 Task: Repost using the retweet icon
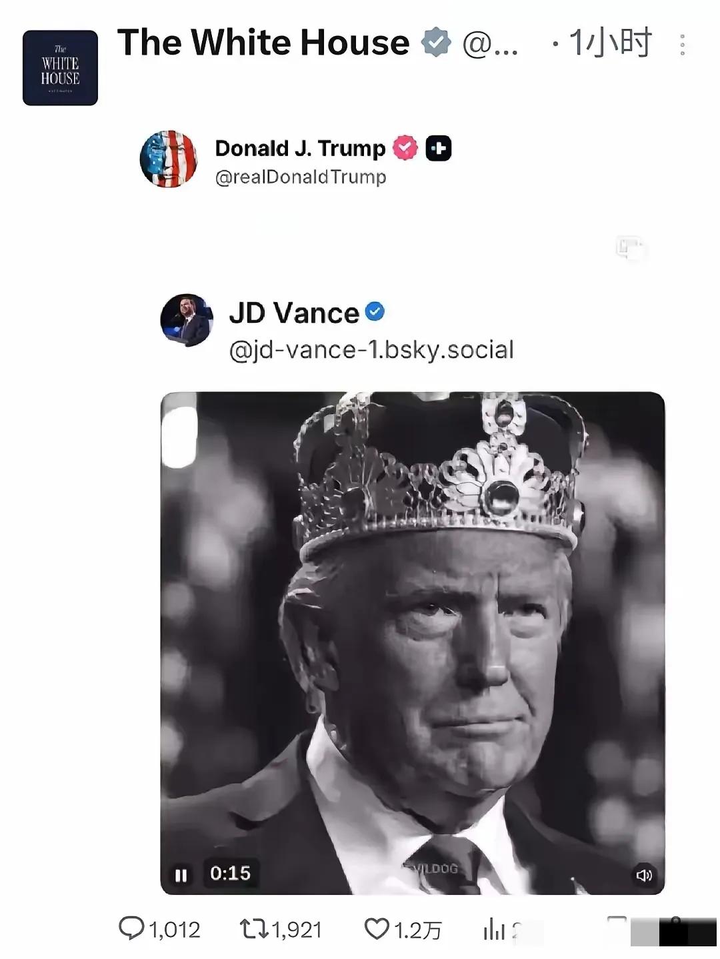pyautogui.click(x=253, y=928)
